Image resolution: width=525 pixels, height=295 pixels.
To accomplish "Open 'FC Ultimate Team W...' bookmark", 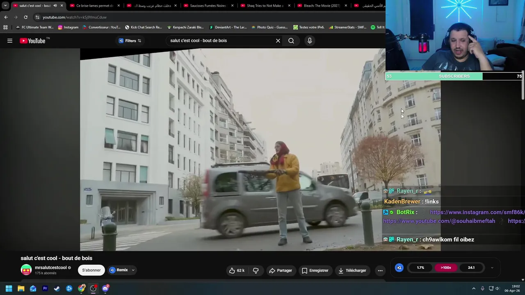I will point(34,27).
